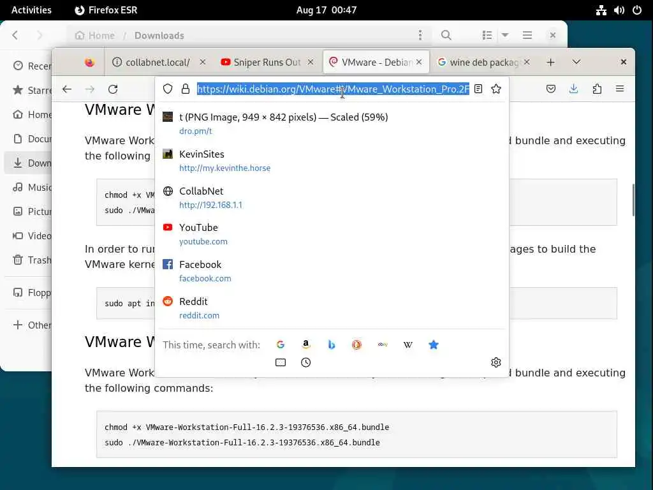The width and height of the screenshot is (653, 490).
Task: Search open tabs using the tabs icon
Action: (281, 362)
